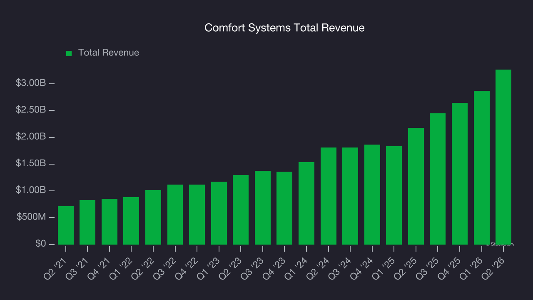Select the Q3 '21 revenue bar
Screen dimensions: 533x300
click(87, 222)
